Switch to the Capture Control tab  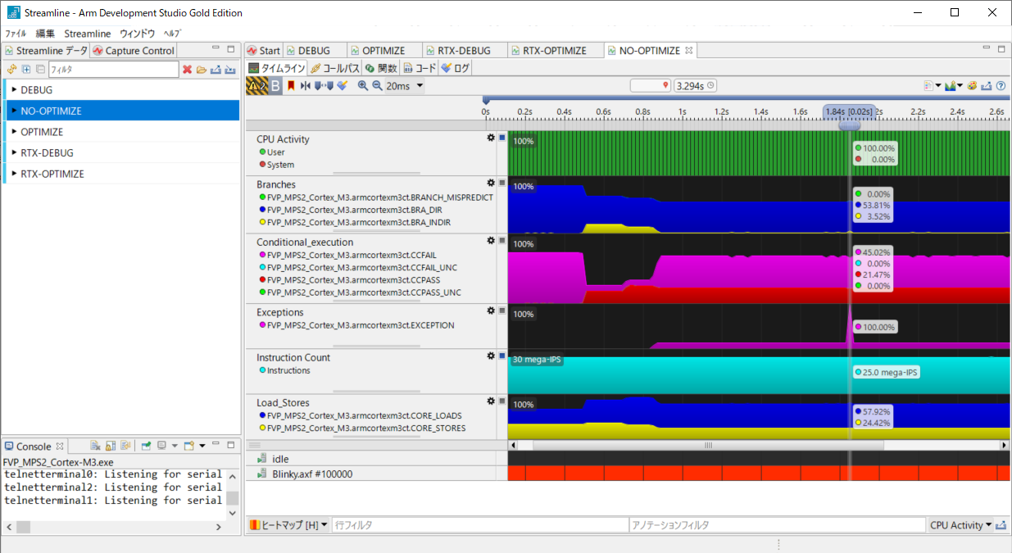point(134,50)
